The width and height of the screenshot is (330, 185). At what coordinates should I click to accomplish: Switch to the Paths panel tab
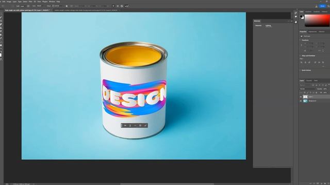316,81
